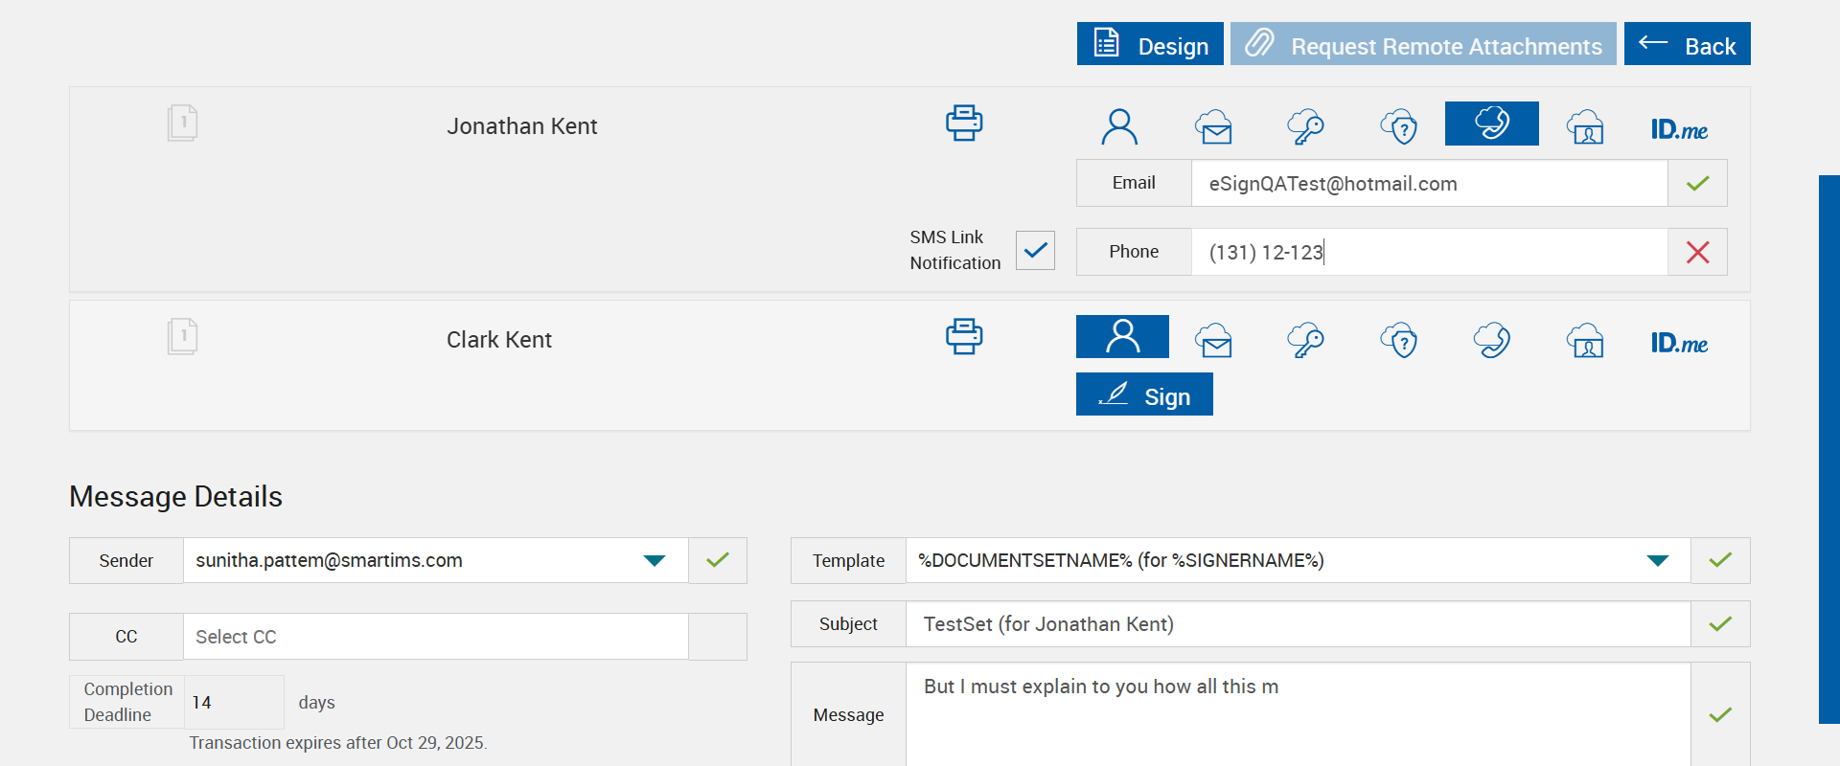The height and width of the screenshot is (766, 1840).
Task: Select phone authentication icon for Clark Kent
Action: pos(1492,340)
